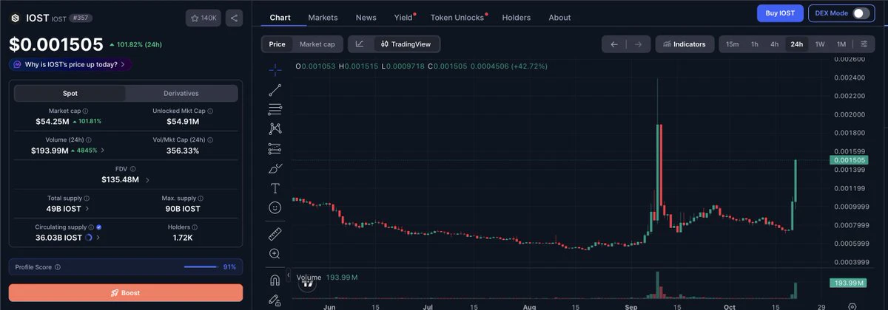Click the Volume (24h) info icon
The height and width of the screenshot is (310, 888).
[x=89, y=139]
